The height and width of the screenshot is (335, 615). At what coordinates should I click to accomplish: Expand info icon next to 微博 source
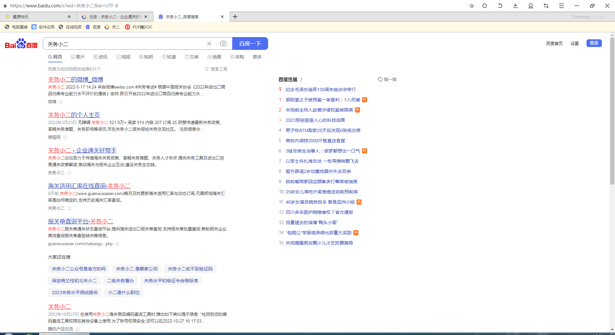61,102
